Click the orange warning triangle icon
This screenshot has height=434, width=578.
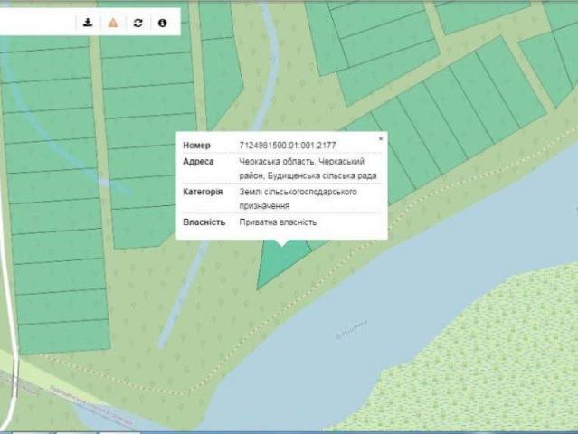(113, 23)
